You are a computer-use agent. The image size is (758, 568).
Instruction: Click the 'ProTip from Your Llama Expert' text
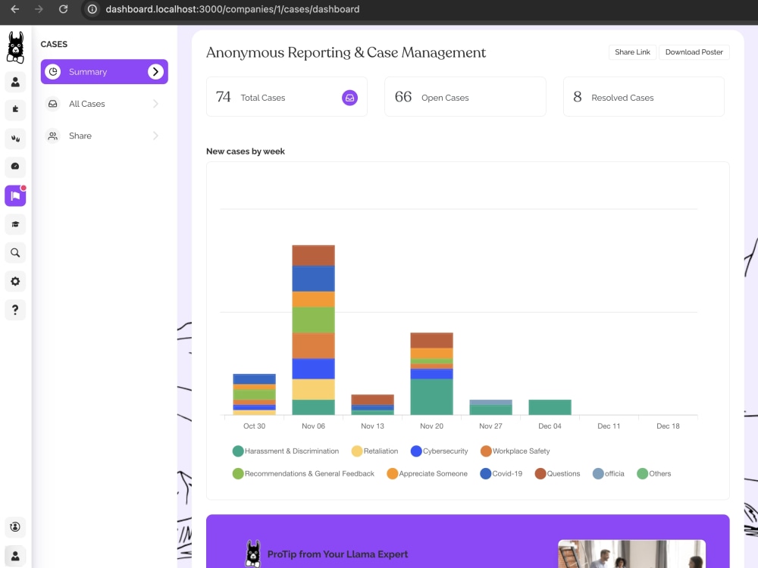tap(337, 554)
